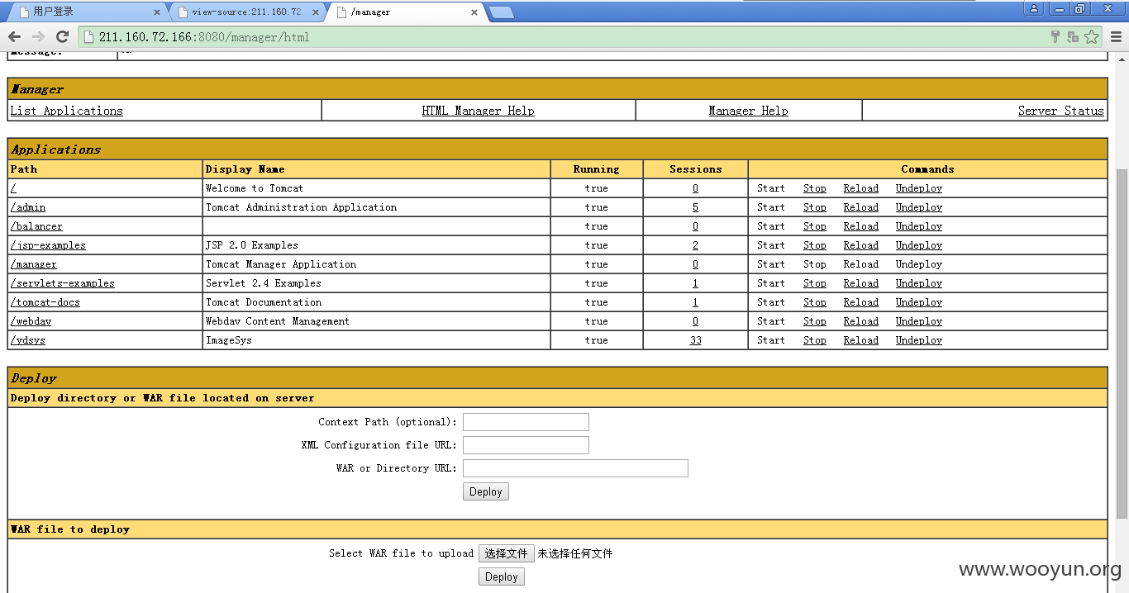
Task: Open the List Applications link
Action: click(x=66, y=111)
